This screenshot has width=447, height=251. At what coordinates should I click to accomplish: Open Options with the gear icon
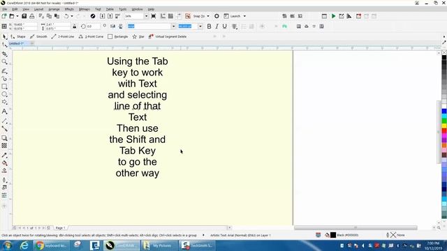point(217,16)
